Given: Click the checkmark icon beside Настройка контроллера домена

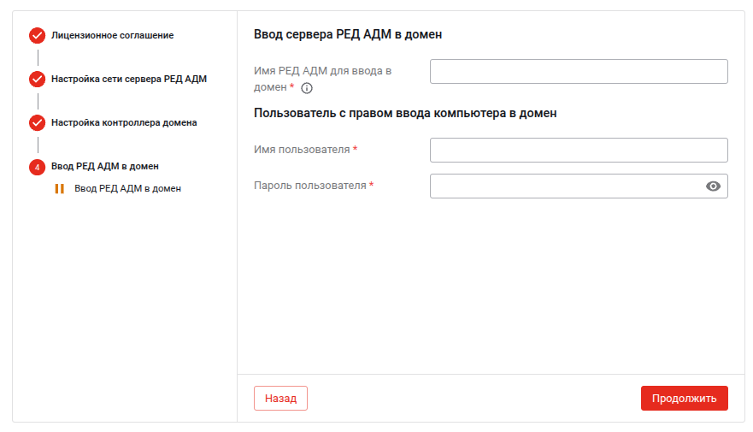Looking at the screenshot, I should (x=37, y=123).
